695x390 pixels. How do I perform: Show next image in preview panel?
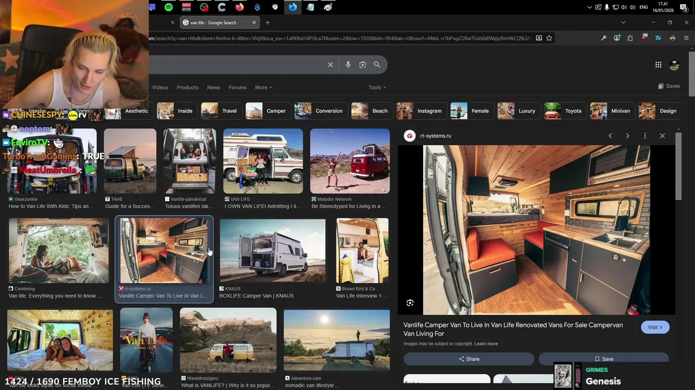[628, 136]
